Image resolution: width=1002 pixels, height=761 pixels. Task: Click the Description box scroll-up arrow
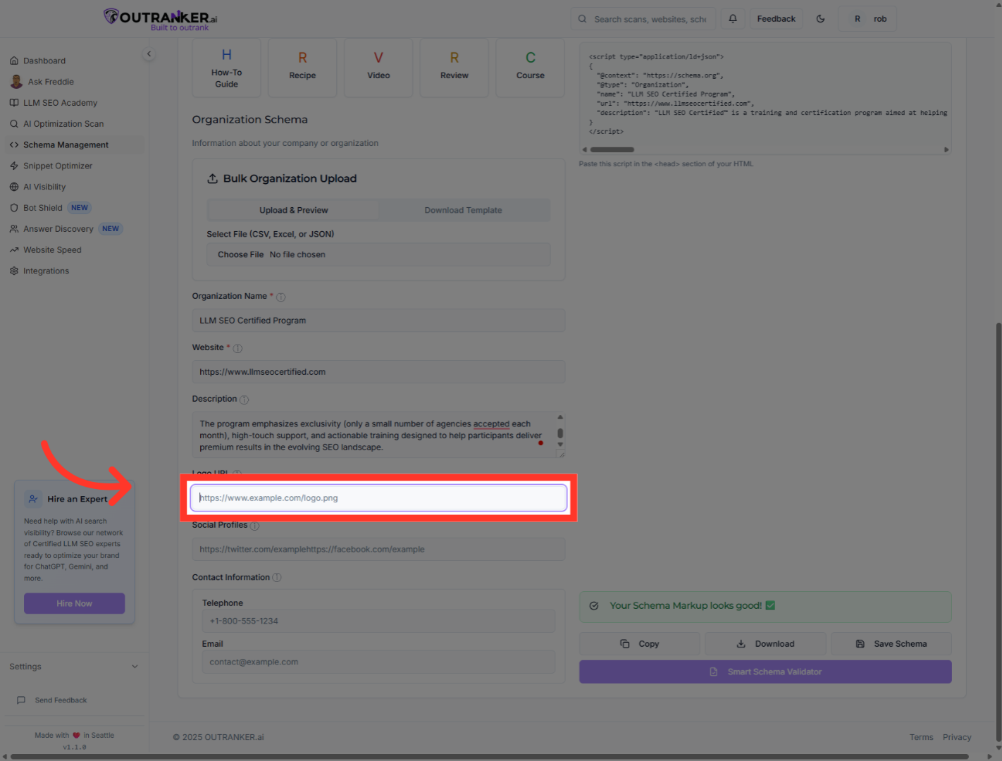[x=560, y=417]
